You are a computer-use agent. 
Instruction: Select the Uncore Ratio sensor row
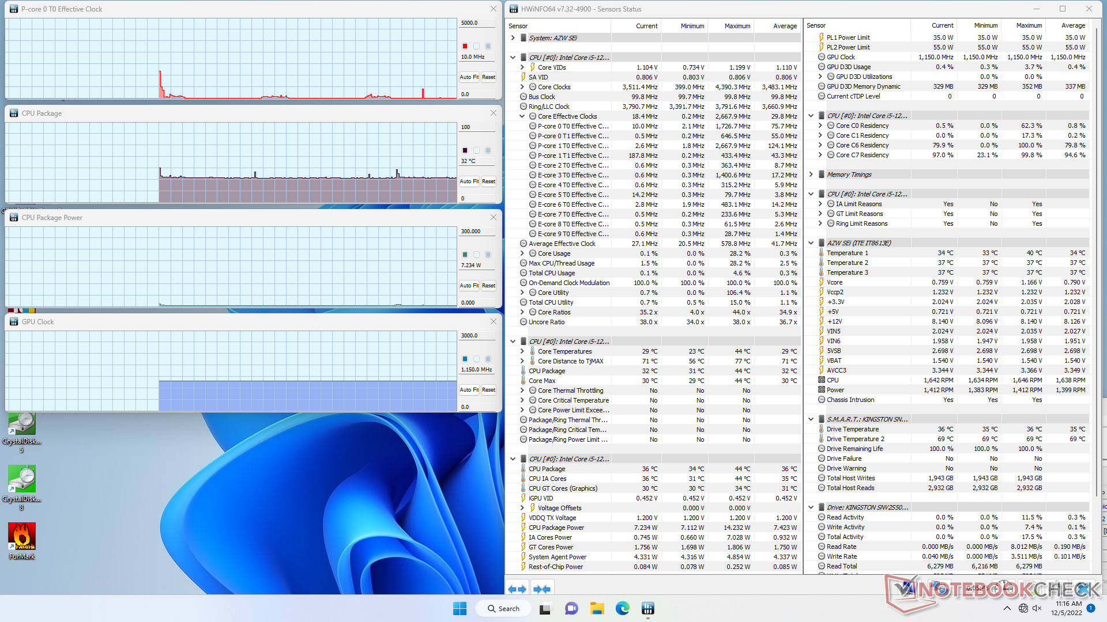tap(653, 322)
